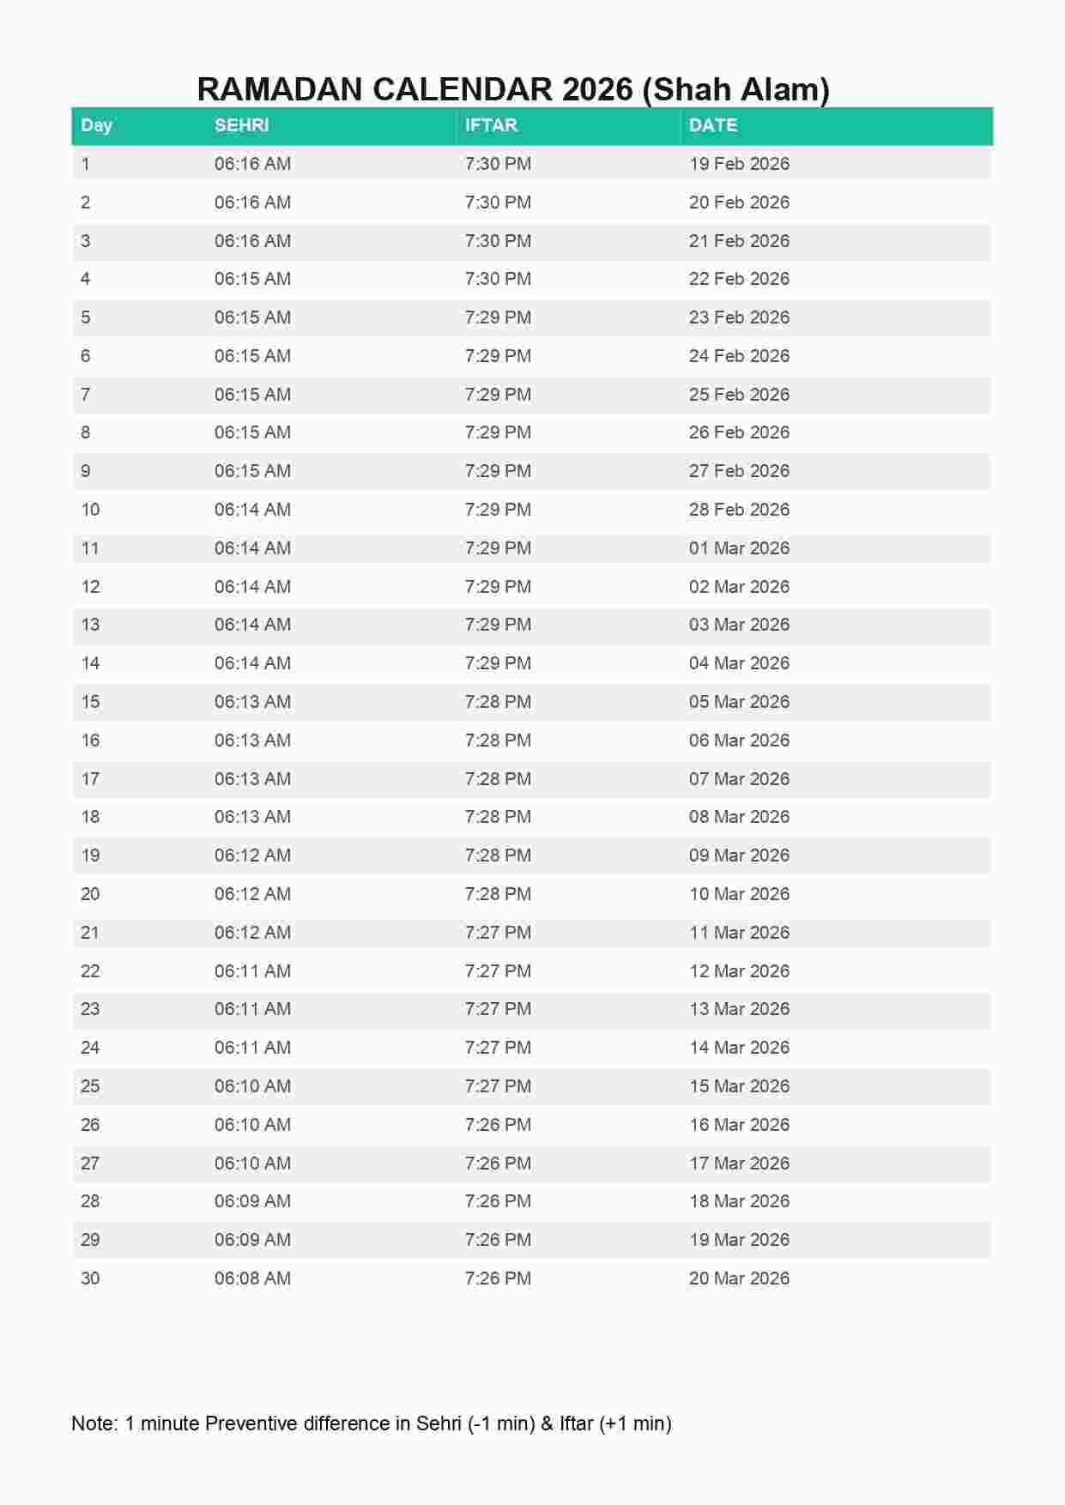Image resolution: width=1065 pixels, height=1505 pixels.
Task: Click the 10 Mar 2026 date cell
Action: pyautogui.click(x=739, y=894)
